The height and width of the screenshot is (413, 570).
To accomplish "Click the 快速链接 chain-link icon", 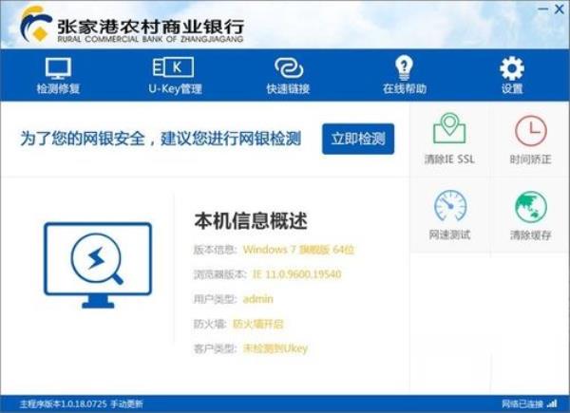I will pos(288,74).
